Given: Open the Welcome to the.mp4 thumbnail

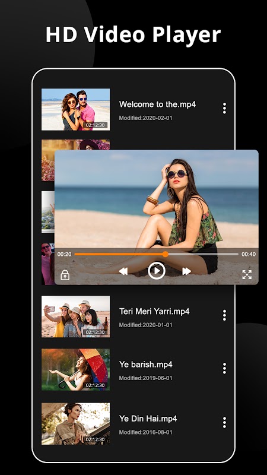Looking at the screenshot, I should (x=76, y=109).
